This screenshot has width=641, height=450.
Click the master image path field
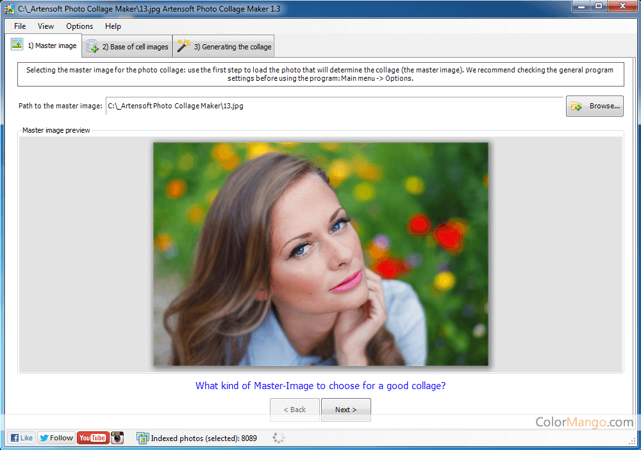[333, 106]
